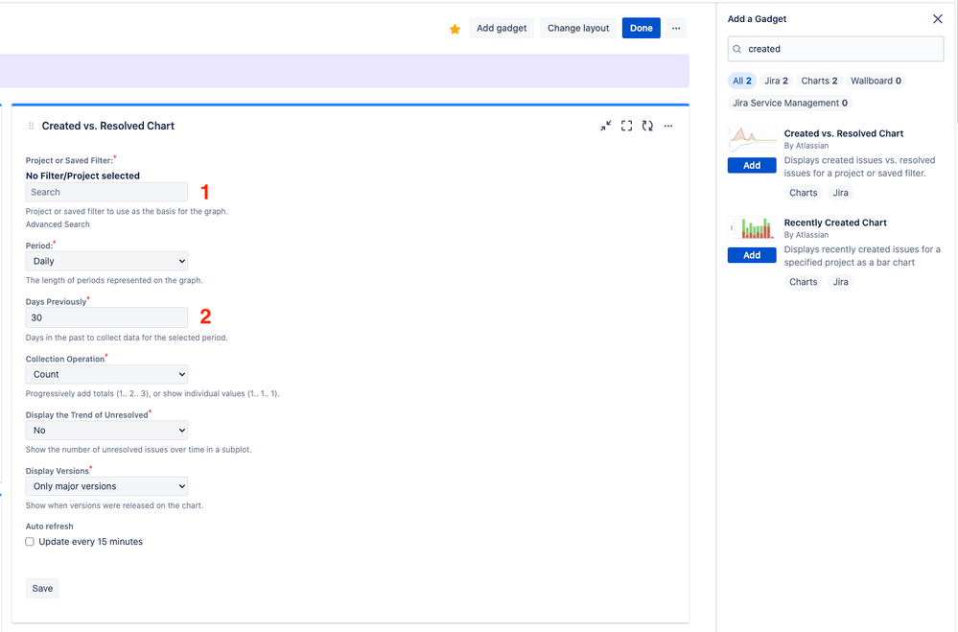Select the All 2 filter tab

coord(742,81)
